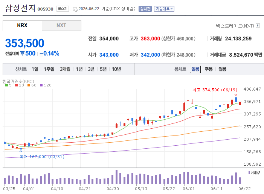The width and height of the screenshot is (264, 194).
Task: Select the 1년 line chart period
Action: [x=79, y=69]
